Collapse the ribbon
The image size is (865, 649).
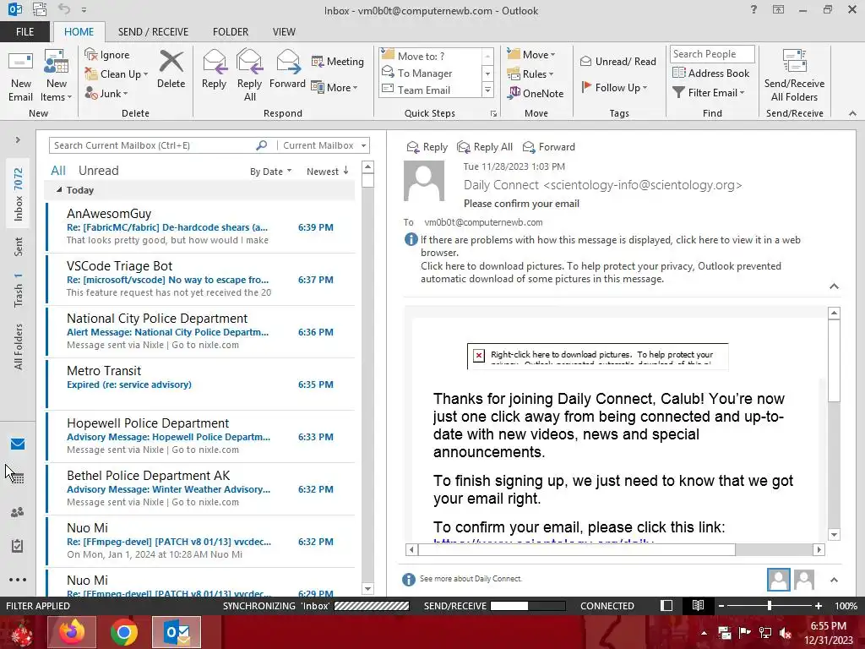(852, 113)
